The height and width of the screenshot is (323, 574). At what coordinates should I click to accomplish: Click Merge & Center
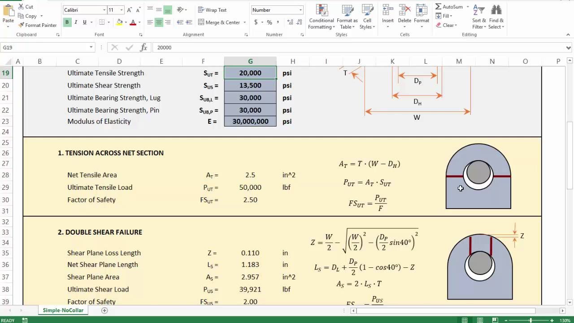click(219, 22)
